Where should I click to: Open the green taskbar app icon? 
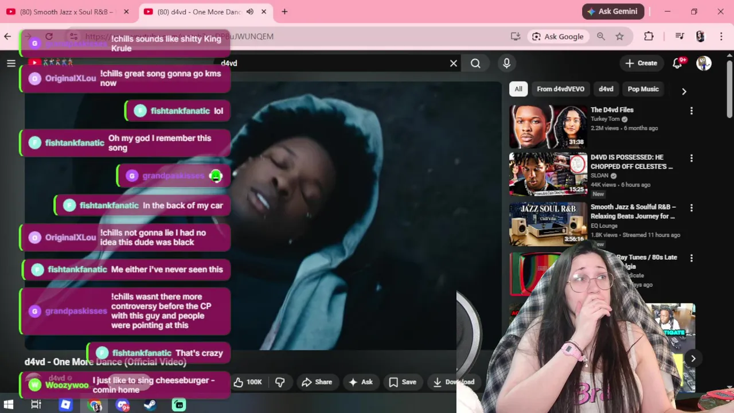click(x=179, y=404)
